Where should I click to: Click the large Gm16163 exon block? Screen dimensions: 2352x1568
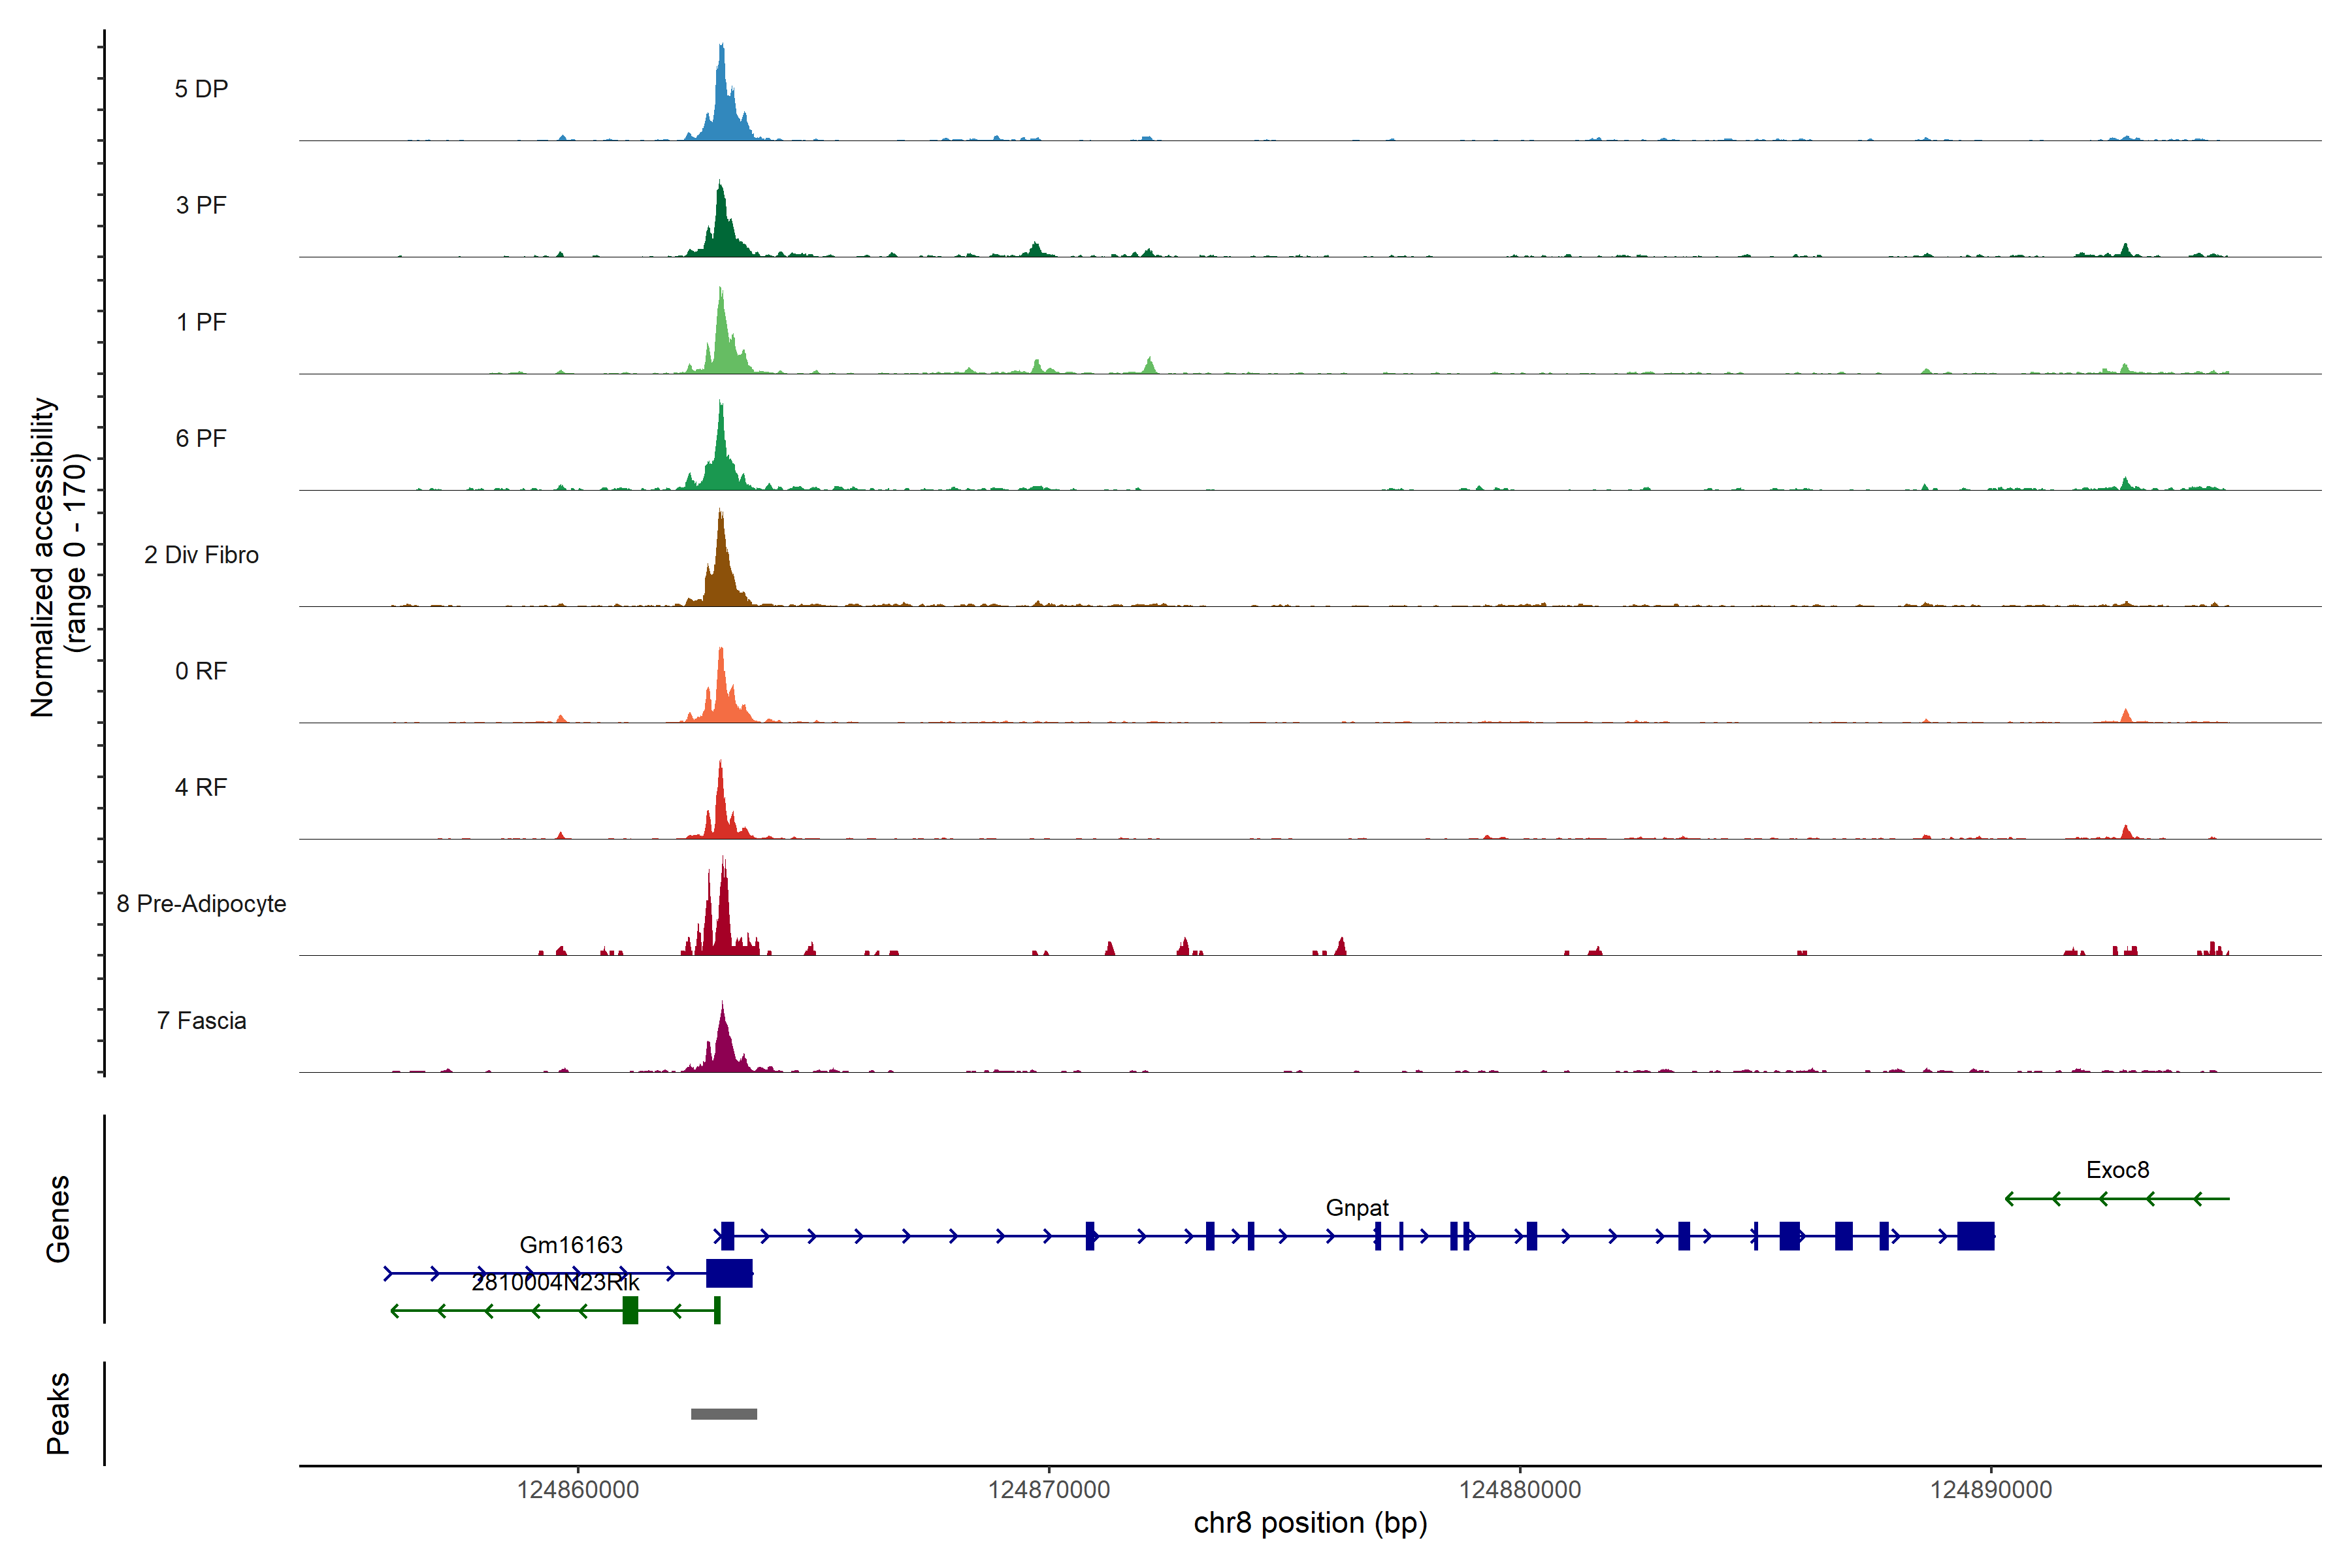[x=729, y=1273]
